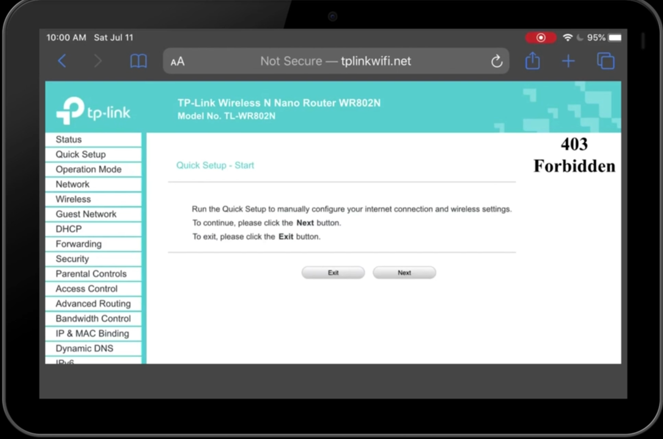Click the Exit button
663x439 pixels.
[x=333, y=273]
